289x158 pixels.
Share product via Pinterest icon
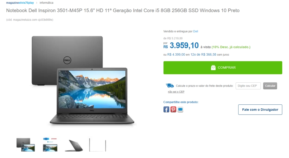coord(173,109)
